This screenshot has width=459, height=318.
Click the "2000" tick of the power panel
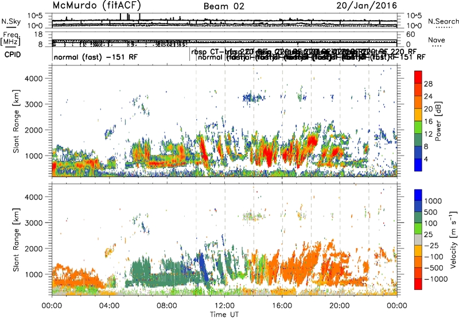pos(34,130)
